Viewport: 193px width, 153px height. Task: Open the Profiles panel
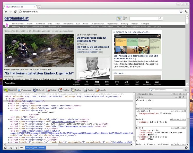click(x=76, y=90)
